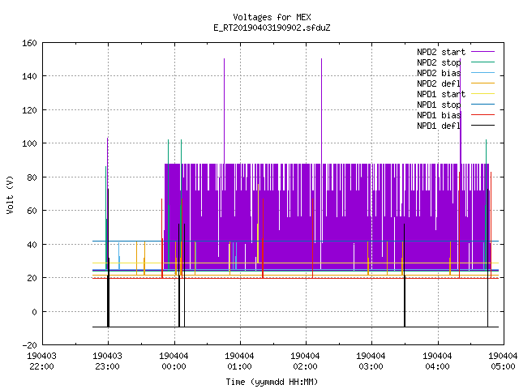The width and height of the screenshot is (519, 389).
Task: Click the x-axis tick '190404 02:00'
Action: coord(305,361)
